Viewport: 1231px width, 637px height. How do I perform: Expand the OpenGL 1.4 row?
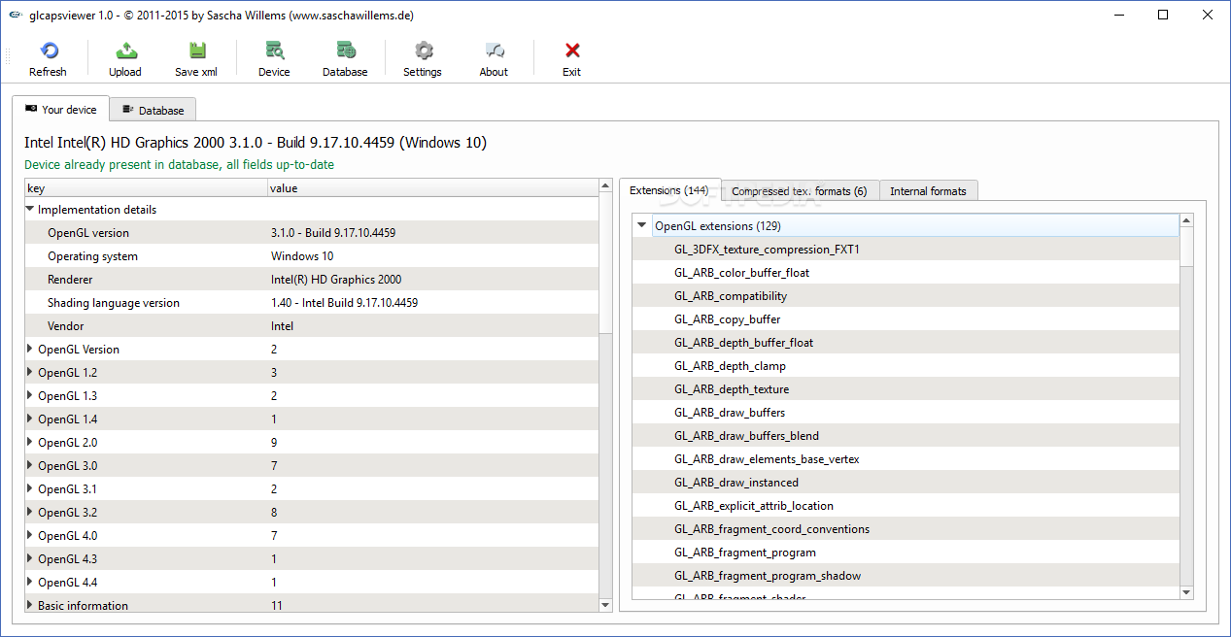coord(30,419)
